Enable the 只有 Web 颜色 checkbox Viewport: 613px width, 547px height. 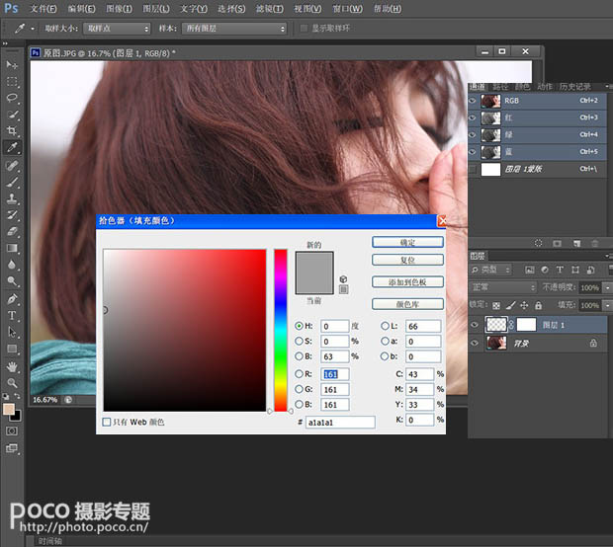click(108, 422)
